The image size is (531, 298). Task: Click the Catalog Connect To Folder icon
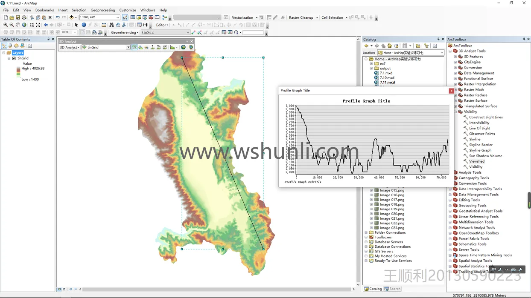click(x=418, y=46)
